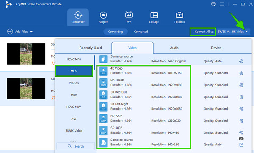Open the Collage module
Image resolution: width=254 pixels, height=153 pixels.
click(154, 17)
